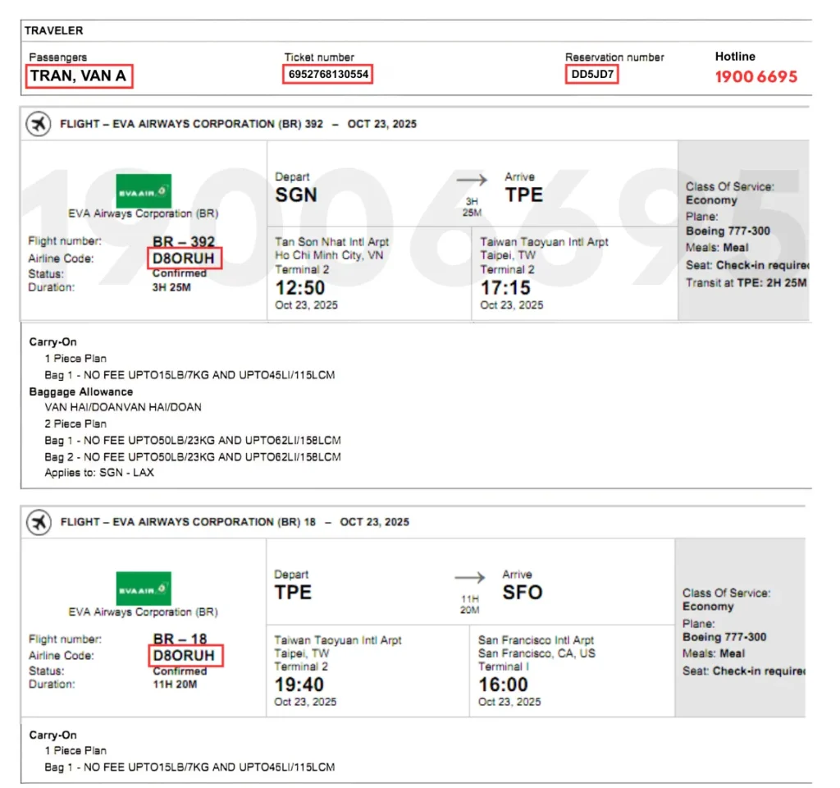
Task: Click the Confirmed status for flight BR 392
Action: coord(180,273)
